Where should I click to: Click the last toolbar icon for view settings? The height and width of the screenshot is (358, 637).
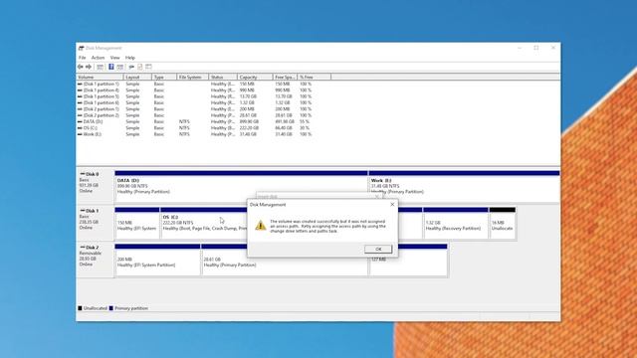[x=148, y=67]
